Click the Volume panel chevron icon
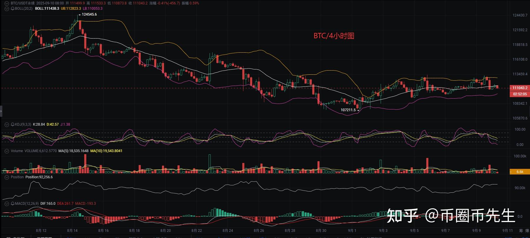This screenshot has height=238, width=530. pyautogui.click(x=7, y=151)
